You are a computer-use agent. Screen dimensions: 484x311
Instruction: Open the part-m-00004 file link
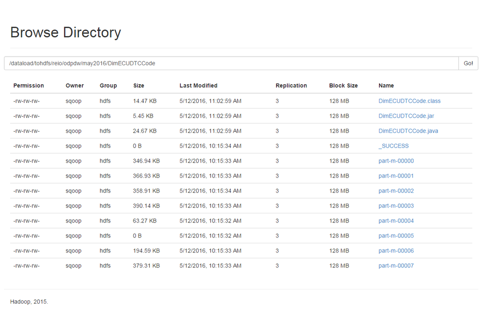click(396, 221)
